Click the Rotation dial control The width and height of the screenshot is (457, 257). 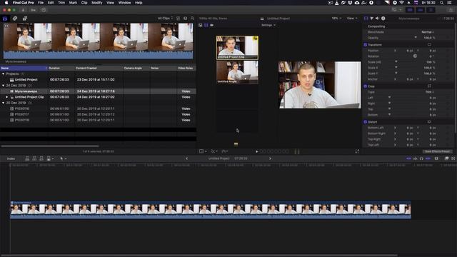(415, 56)
